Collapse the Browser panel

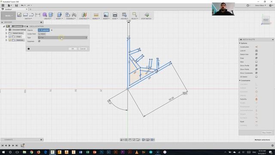pyautogui.click(x=2, y=22)
